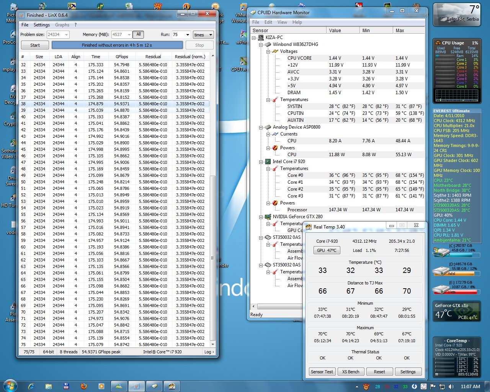Click the Start button in LinX
Image resolution: width=490 pixels, height=392 pixels.
tap(35, 45)
